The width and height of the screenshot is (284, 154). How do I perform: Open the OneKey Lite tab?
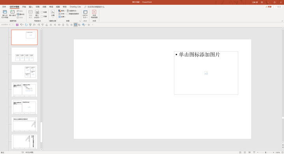point(75,7)
